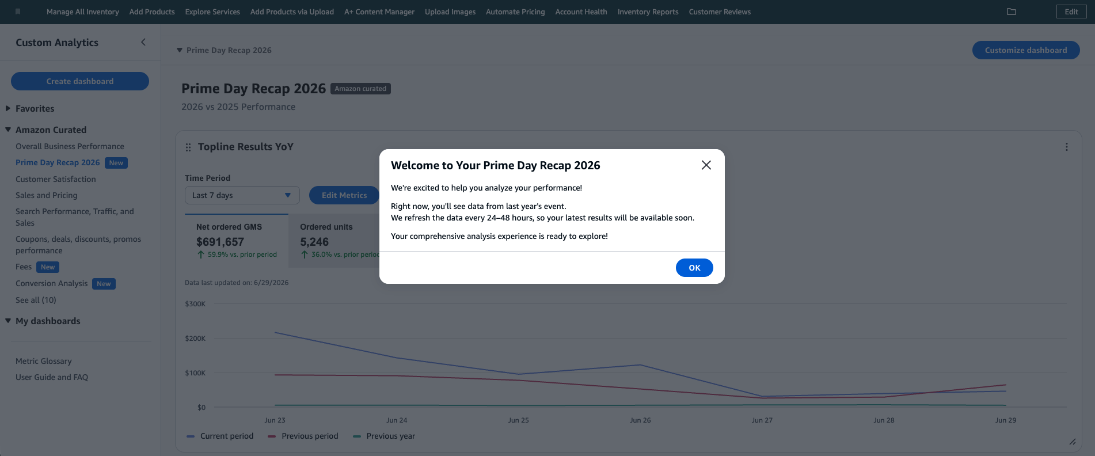Click Create dashboard button
The height and width of the screenshot is (456, 1095).
[x=80, y=81]
